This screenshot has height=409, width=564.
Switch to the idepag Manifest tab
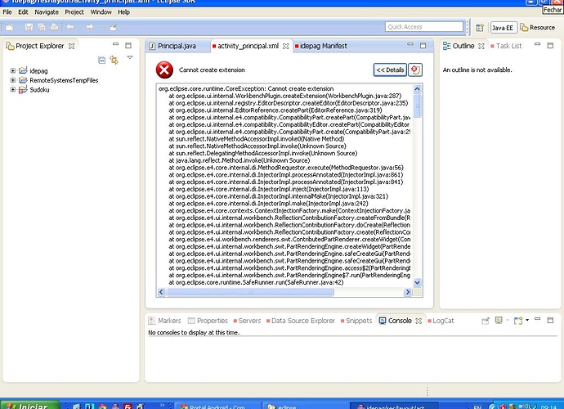point(324,46)
